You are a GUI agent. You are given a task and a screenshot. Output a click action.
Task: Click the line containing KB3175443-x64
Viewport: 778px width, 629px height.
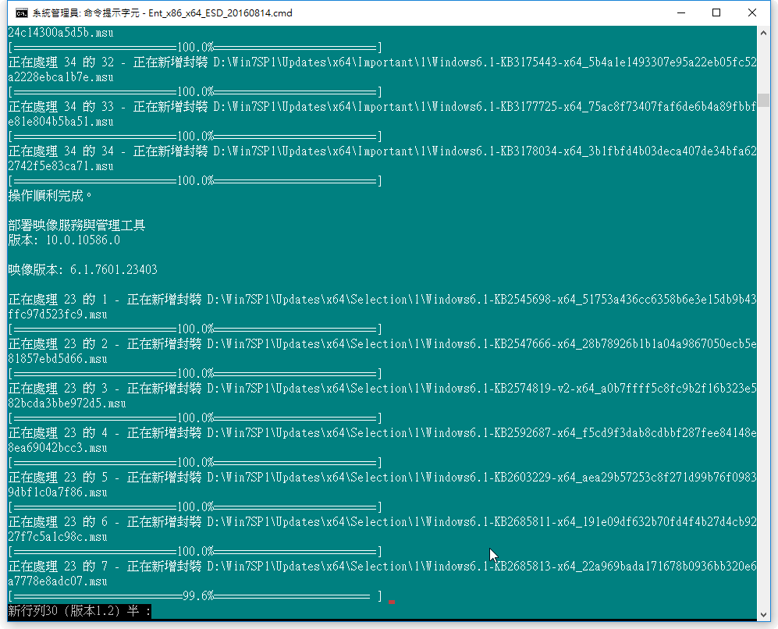pyautogui.click(x=382, y=62)
